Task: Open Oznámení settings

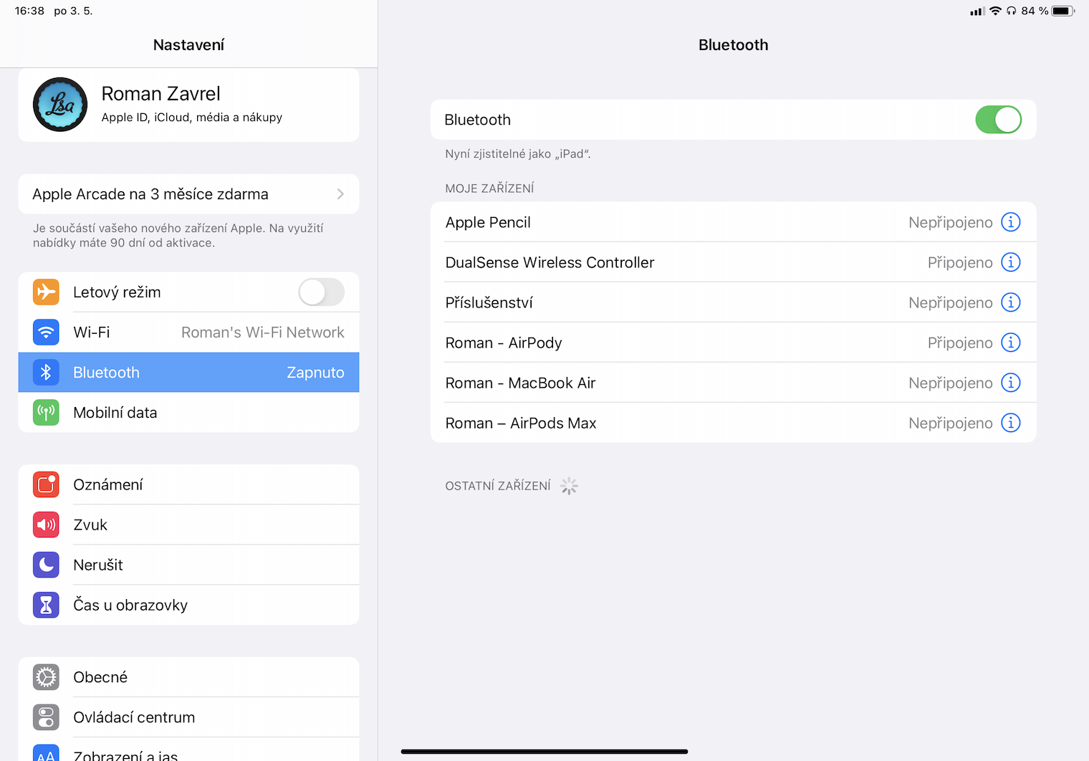Action: [x=107, y=485]
